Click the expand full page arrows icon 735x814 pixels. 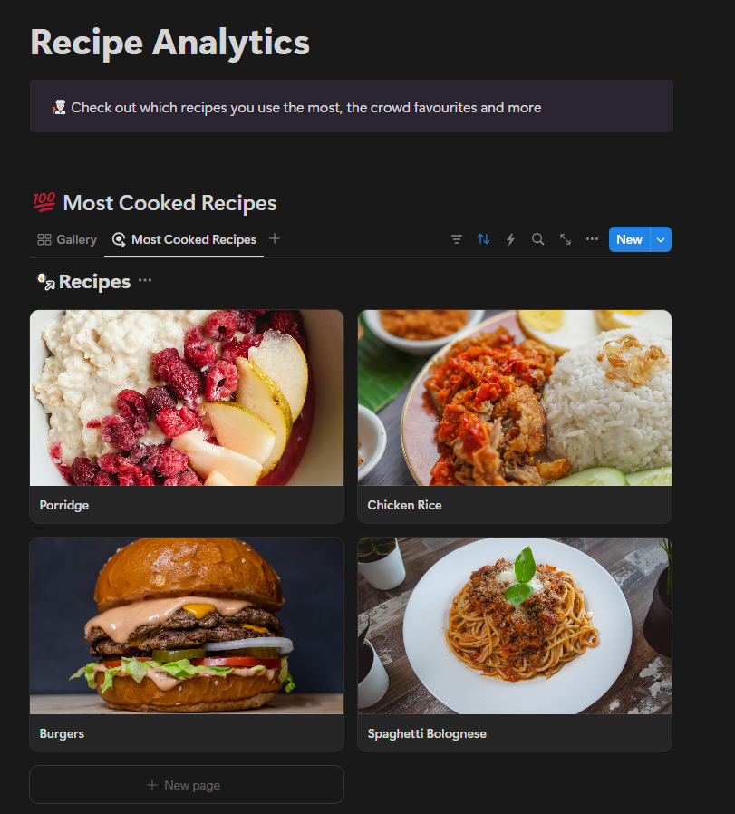click(x=566, y=239)
